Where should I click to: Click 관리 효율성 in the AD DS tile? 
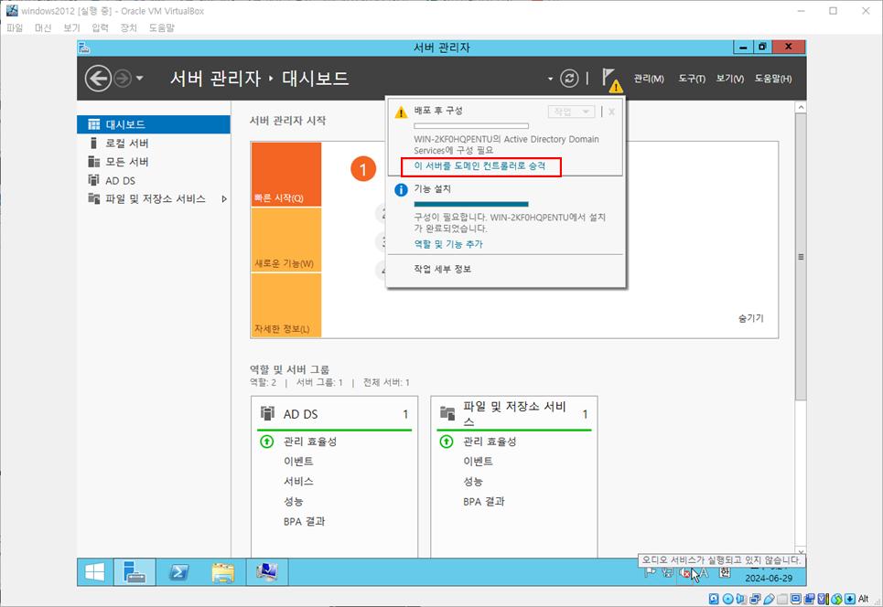[x=310, y=442]
